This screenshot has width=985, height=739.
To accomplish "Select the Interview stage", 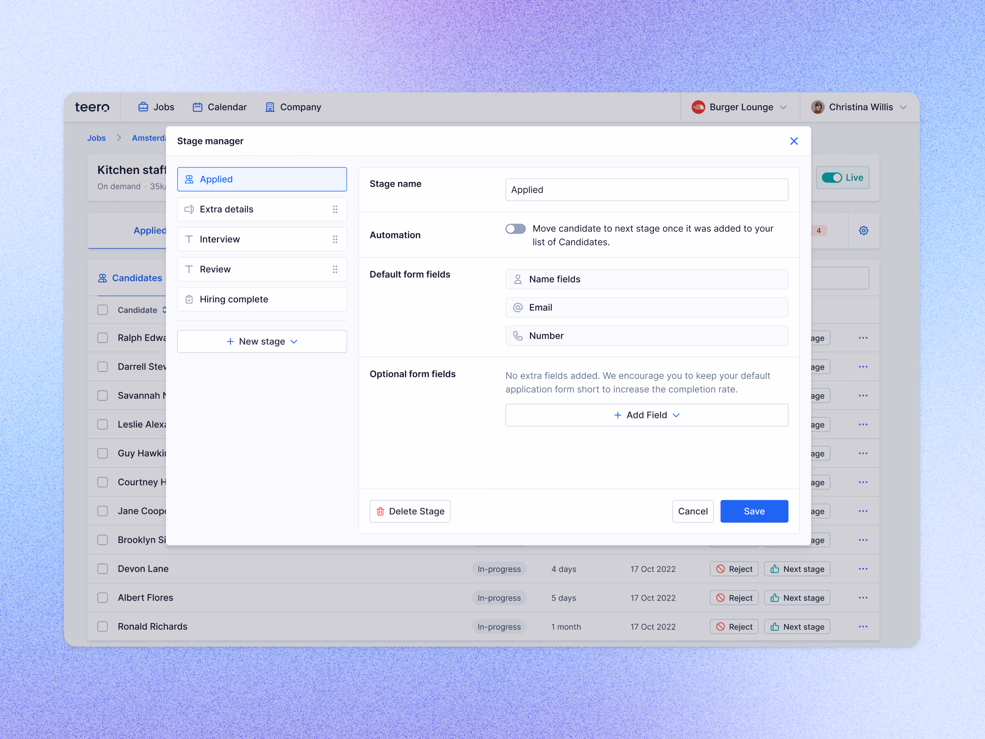I will pos(262,239).
